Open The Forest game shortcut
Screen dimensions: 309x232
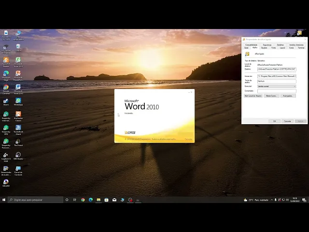(x=18, y=142)
